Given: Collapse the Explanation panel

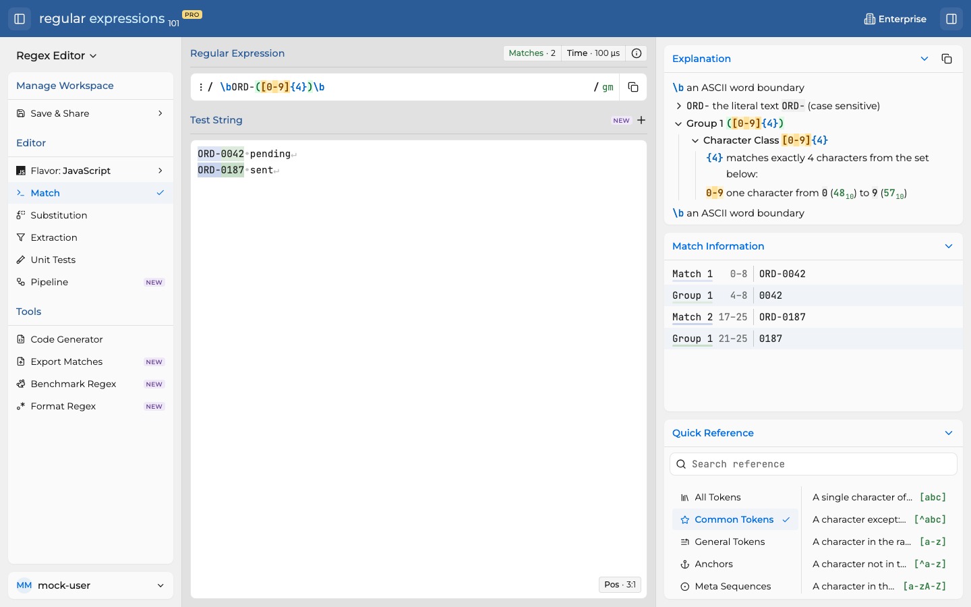Looking at the screenshot, I should (924, 59).
